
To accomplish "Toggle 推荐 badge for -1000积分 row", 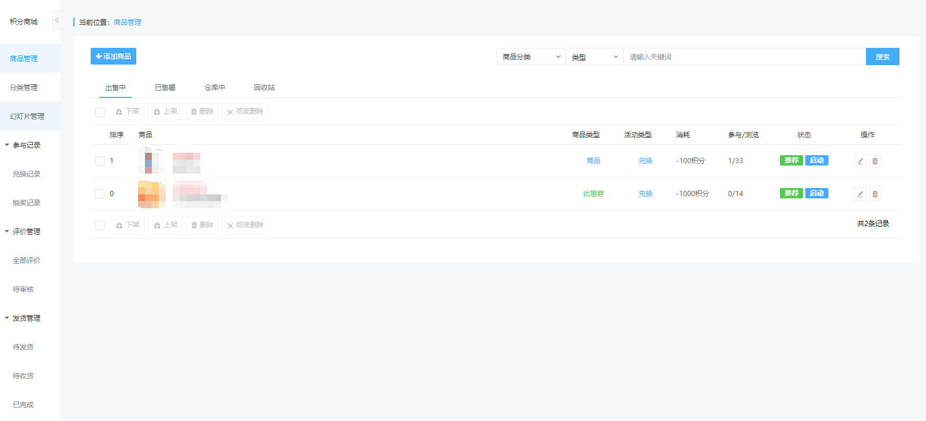I will 791,193.
